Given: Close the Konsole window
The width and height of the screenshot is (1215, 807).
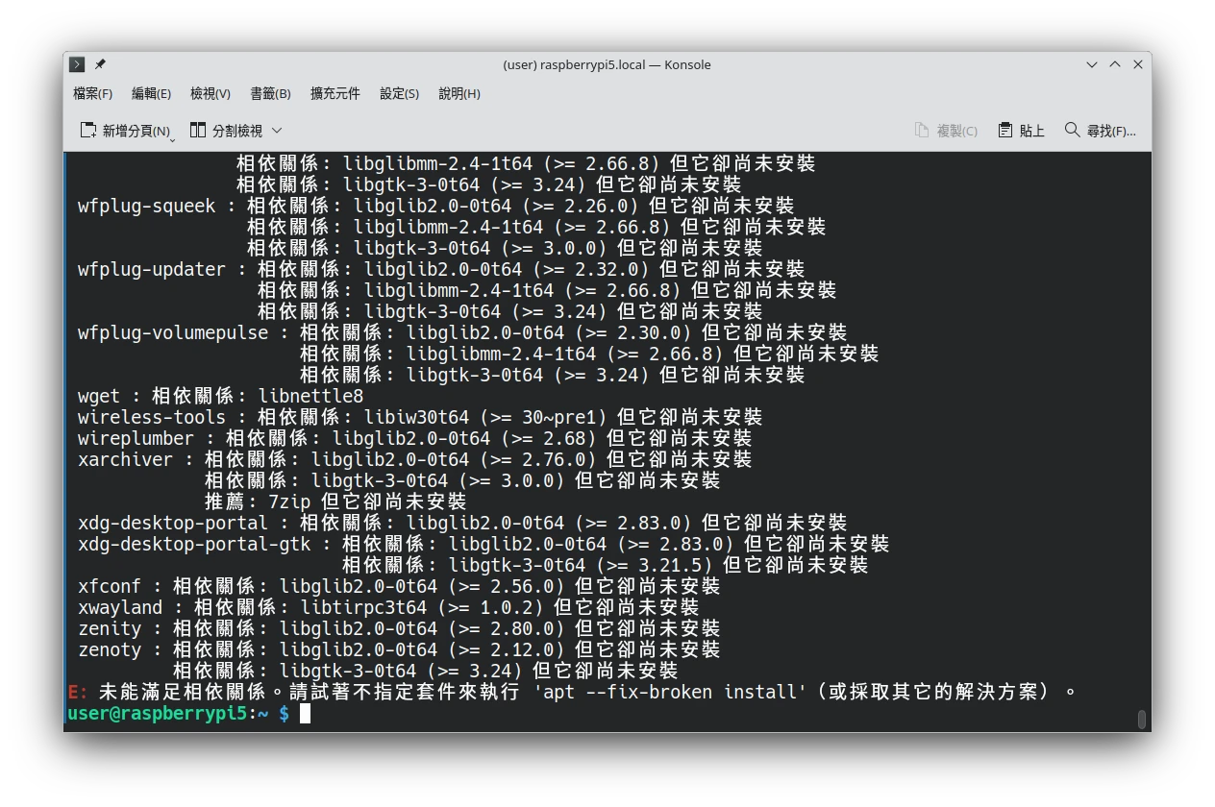Looking at the screenshot, I should [x=1138, y=64].
